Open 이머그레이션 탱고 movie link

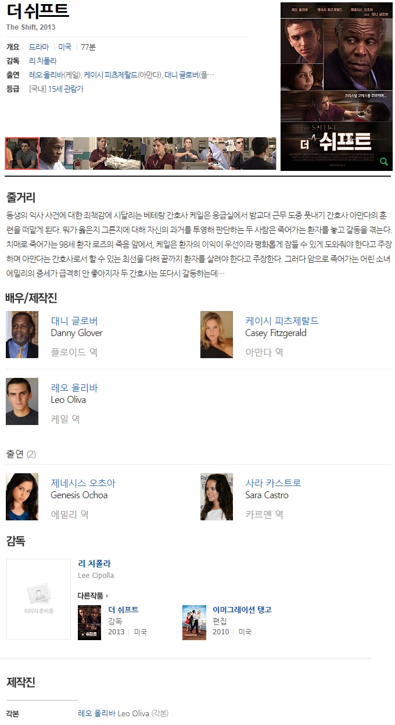[x=242, y=610]
